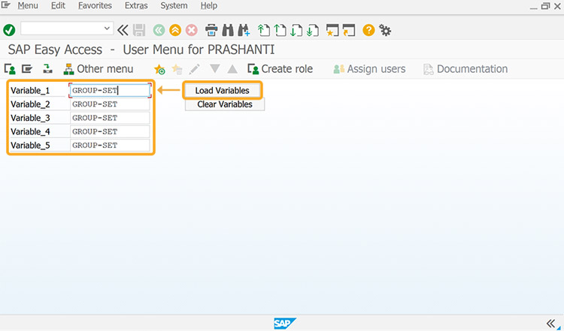The height and width of the screenshot is (331, 564).
Task: Click the Assign users button
Action: 369,69
